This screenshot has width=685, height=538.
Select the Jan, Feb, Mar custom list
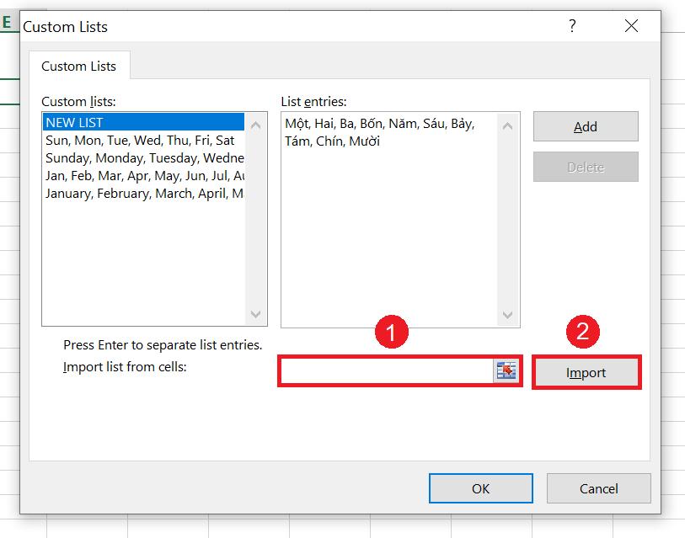pos(126,175)
